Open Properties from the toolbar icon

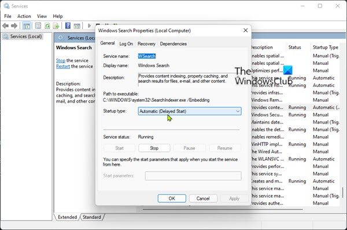38,26
